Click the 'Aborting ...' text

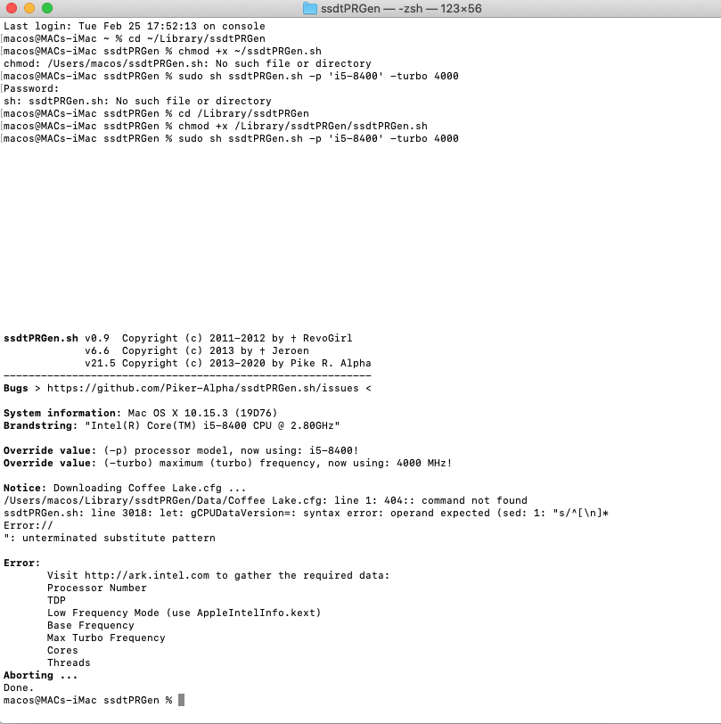(x=40, y=675)
